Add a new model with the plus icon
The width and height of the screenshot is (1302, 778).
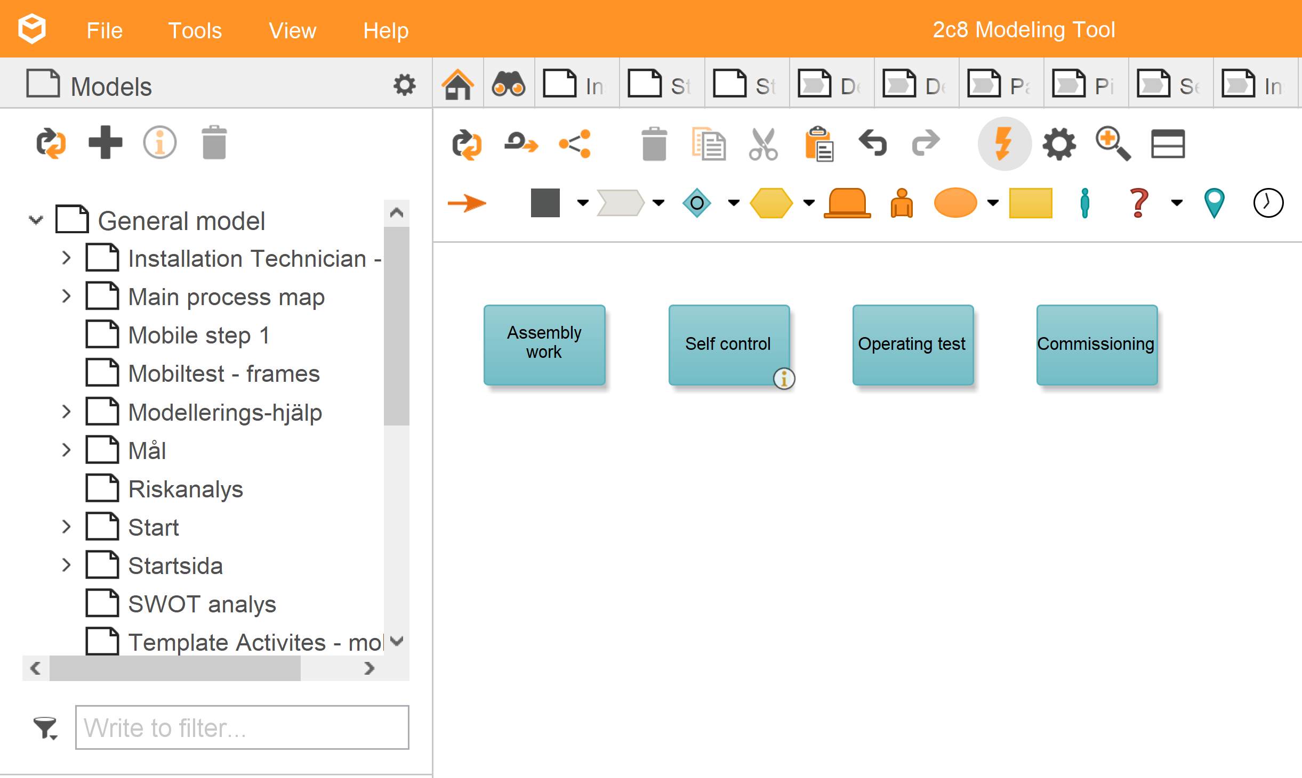pyautogui.click(x=106, y=143)
